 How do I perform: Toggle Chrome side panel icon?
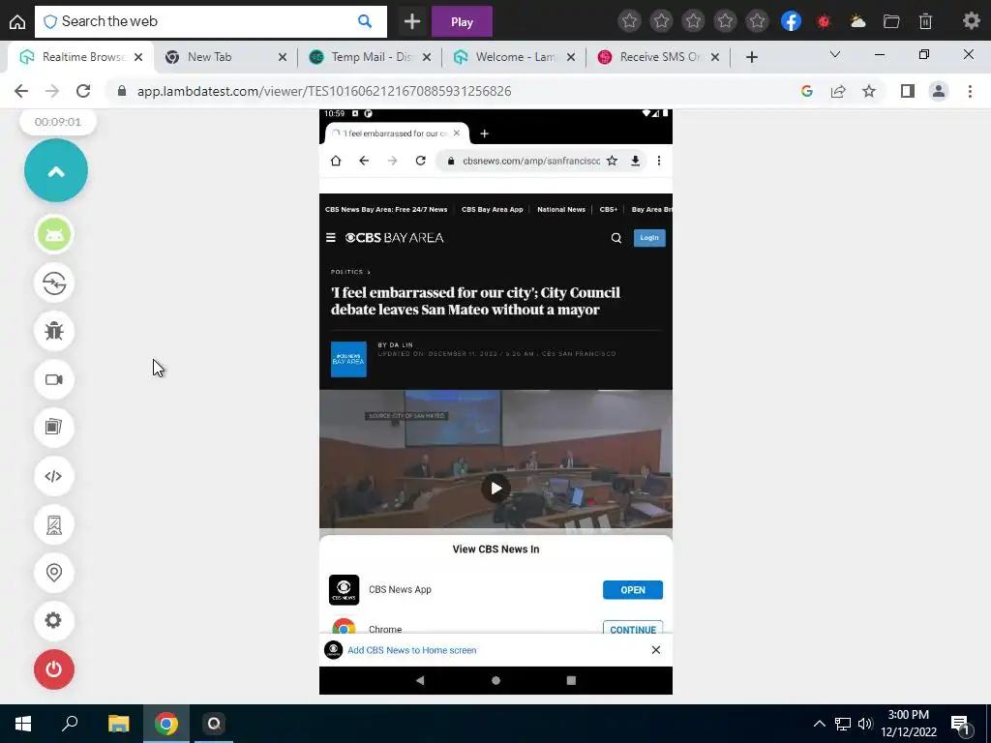coord(908,91)
